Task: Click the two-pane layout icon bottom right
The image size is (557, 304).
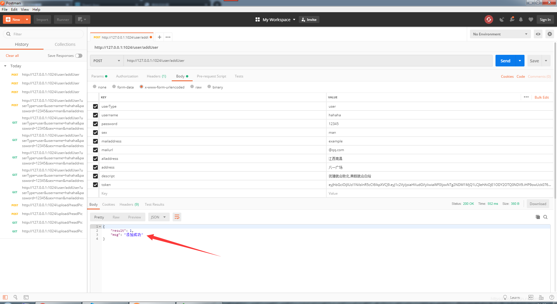Action: click(x=531, y=297)
